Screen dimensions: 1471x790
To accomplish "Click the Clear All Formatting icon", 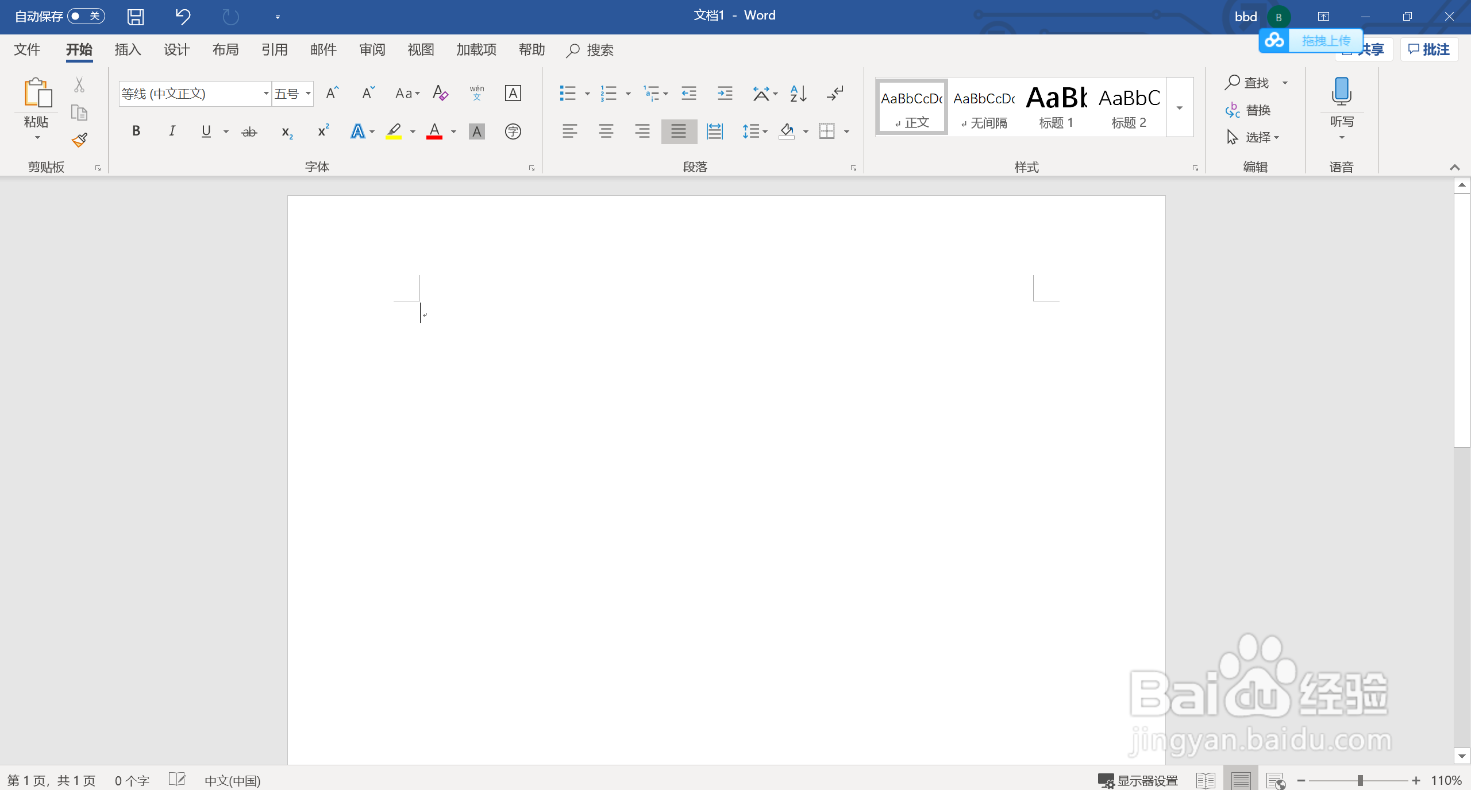I will point(440,93).
